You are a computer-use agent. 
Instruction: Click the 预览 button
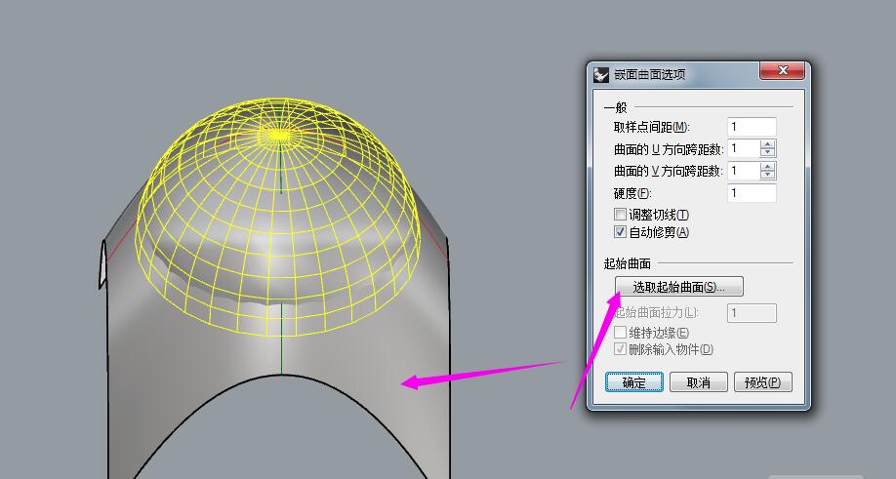click(763, 382)
